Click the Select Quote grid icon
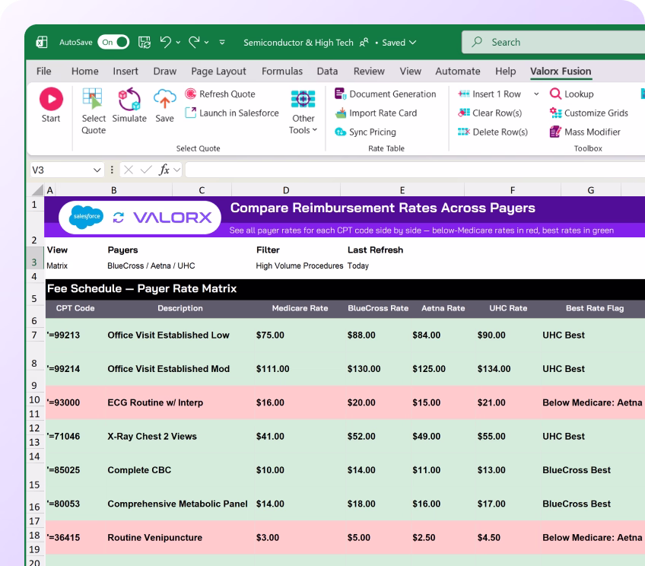 (92, 99)
